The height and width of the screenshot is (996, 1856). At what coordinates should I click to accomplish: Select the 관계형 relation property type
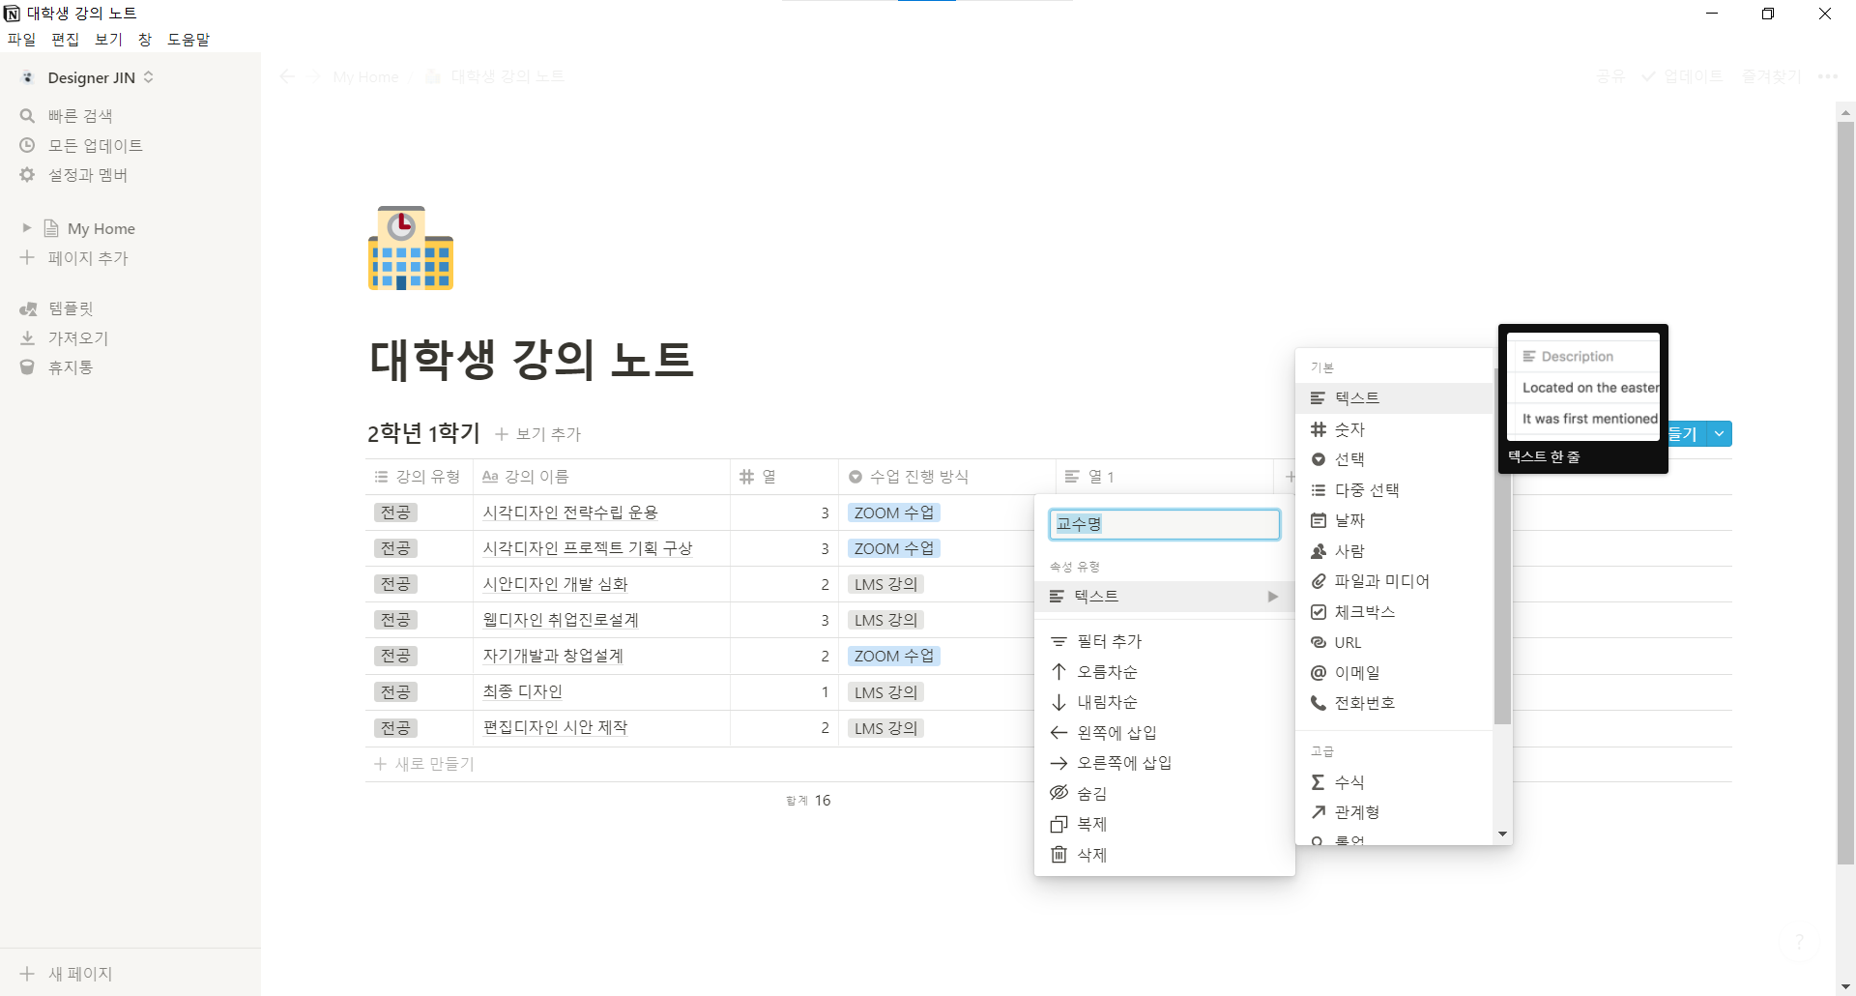(x=1394, y=812)
